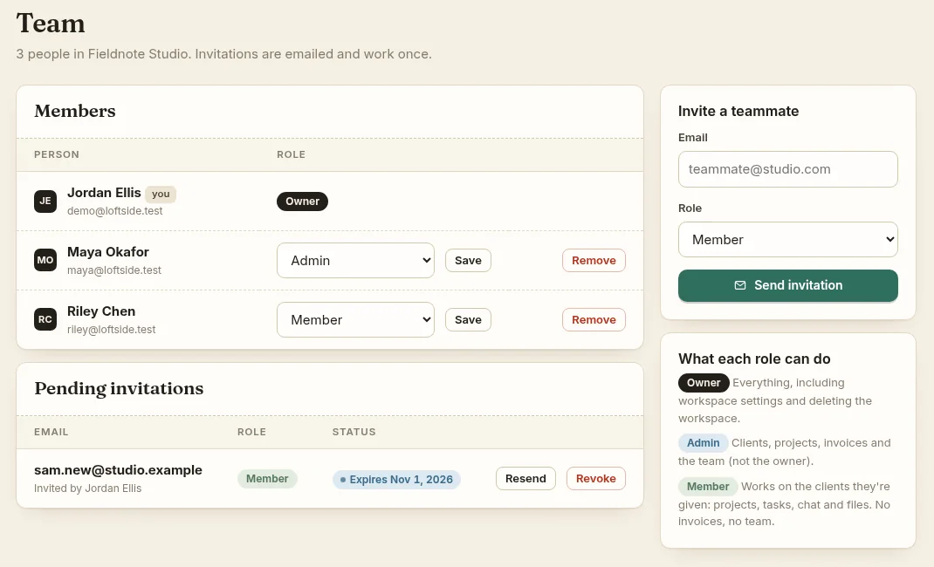Click the 'What each role can do' heading

coord(754,359)
